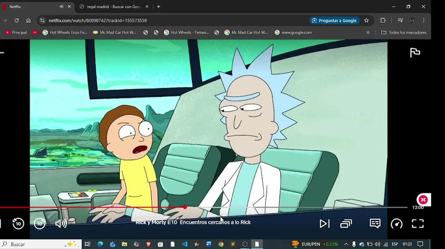Open the media controls icon in Chrome toolbar
445x249 pixels.
click(400, 20)
